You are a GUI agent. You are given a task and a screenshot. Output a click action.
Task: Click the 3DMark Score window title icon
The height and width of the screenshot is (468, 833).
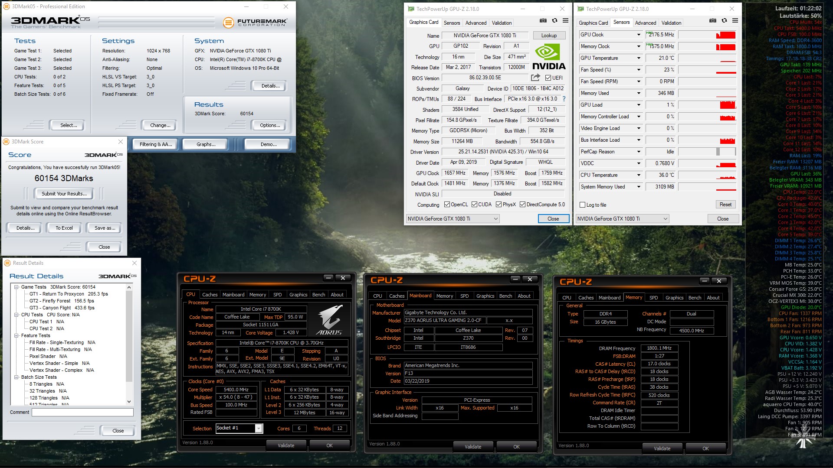point(7,142)
